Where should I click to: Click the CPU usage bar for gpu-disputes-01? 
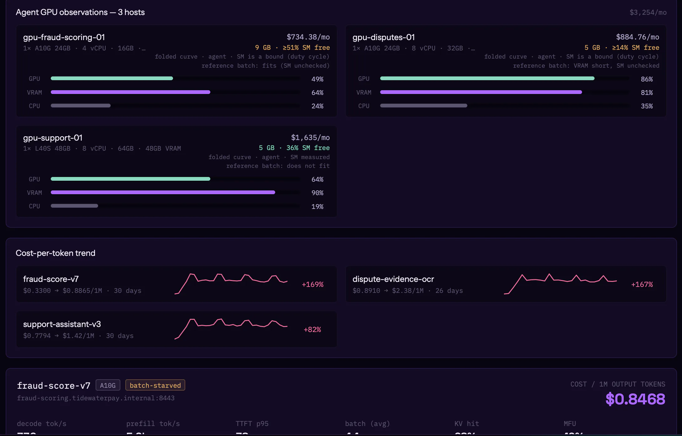505,106
